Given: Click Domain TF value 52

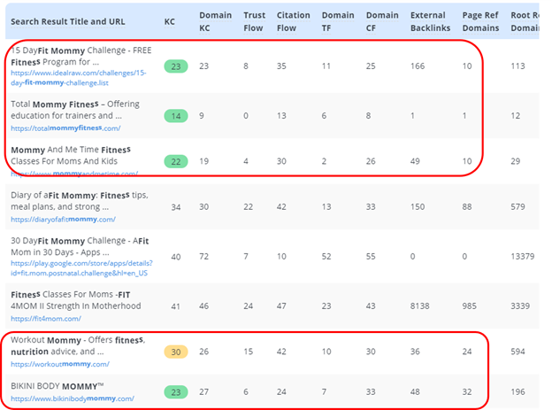Looking at the screenshot, I should 326,256.
